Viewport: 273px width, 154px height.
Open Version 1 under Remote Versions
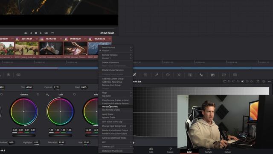[116, 58]
